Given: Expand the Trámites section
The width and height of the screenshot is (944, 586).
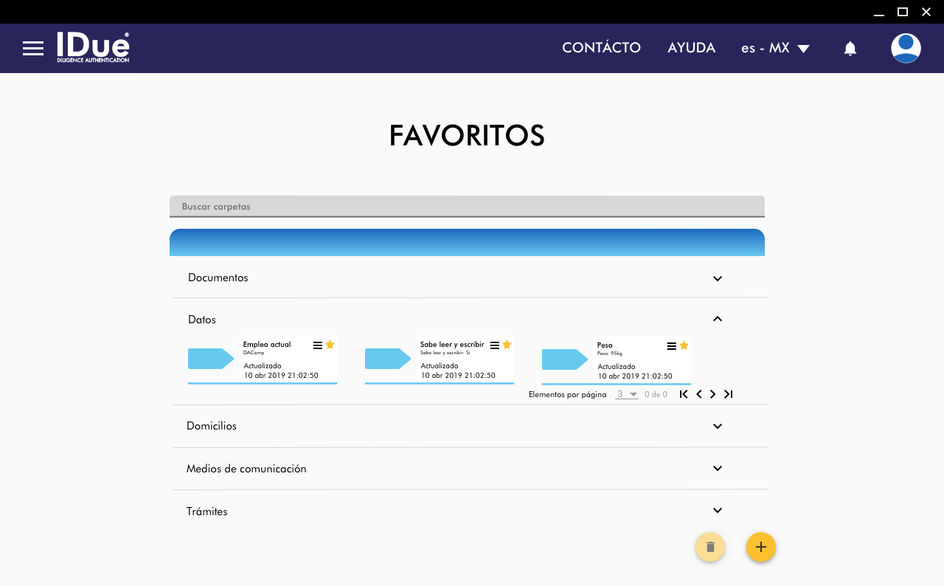Looking at the screenshot, I should (717, 511).
